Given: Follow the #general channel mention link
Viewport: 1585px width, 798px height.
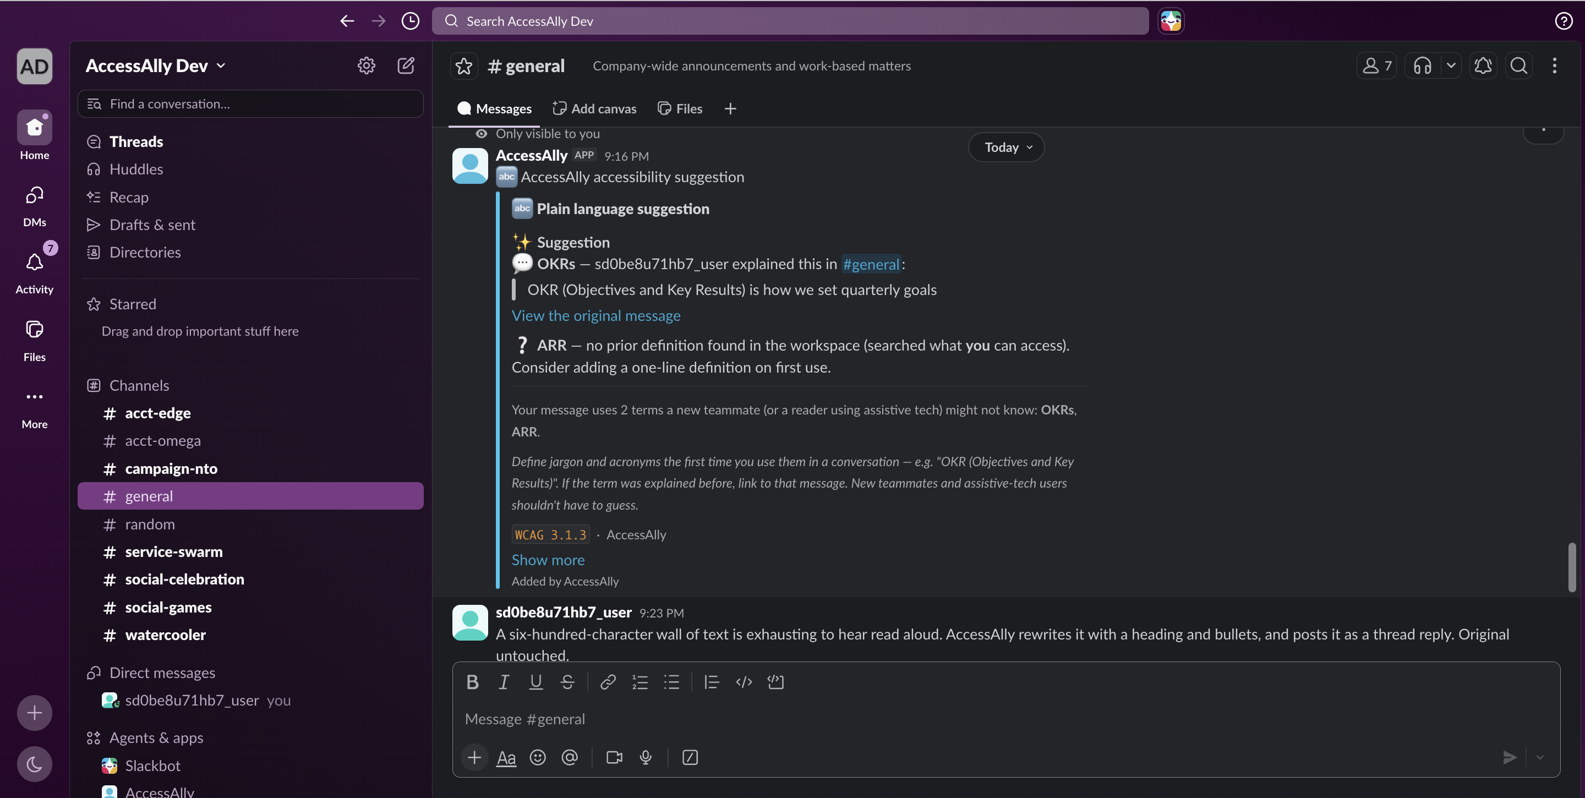Looking at the screenshot, I should coord(871,264).
